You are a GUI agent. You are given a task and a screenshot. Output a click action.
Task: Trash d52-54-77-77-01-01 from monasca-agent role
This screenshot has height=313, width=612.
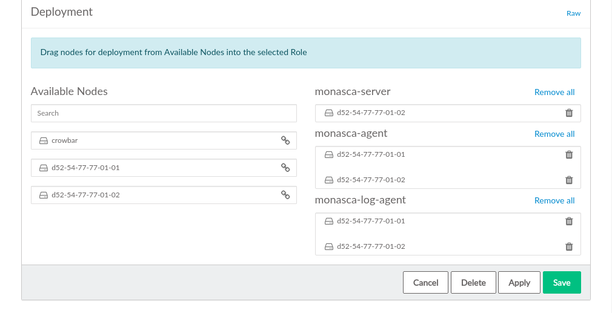tap(569, 154)
